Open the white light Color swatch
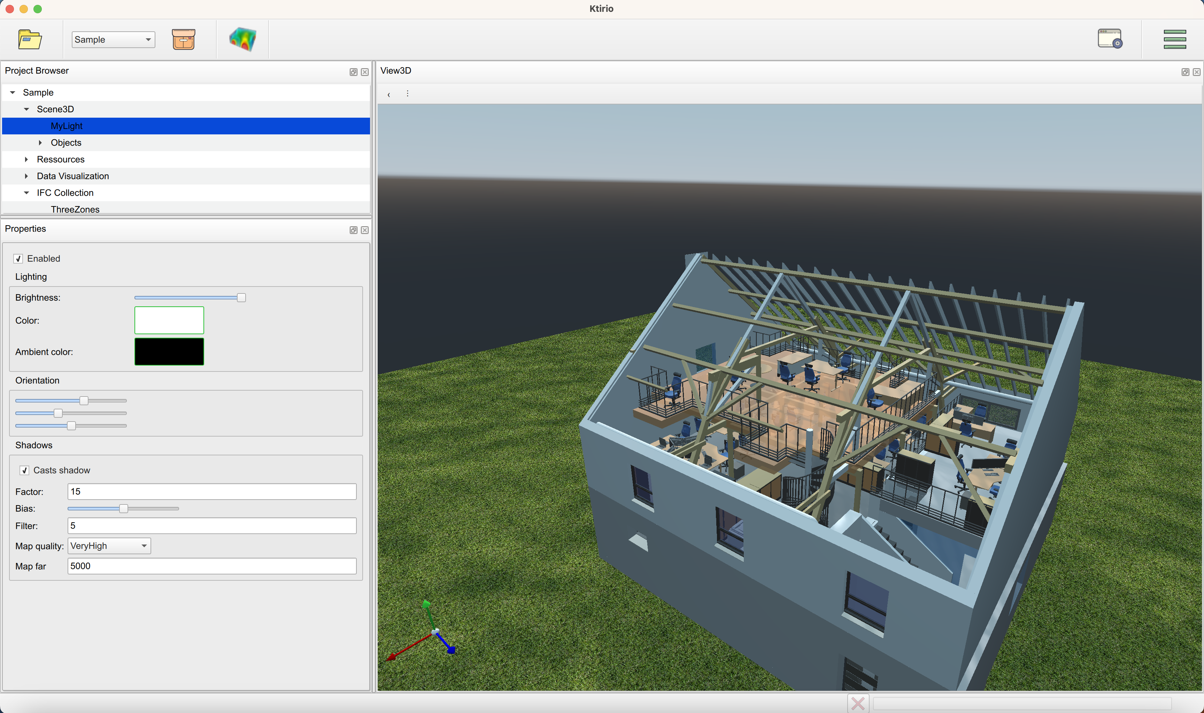This screenshot has width=1204, height=713. pyautogui.click(x=169, y=320)
